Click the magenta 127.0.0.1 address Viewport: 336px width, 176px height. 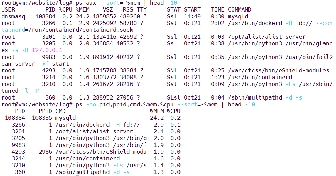pos(47,50)
